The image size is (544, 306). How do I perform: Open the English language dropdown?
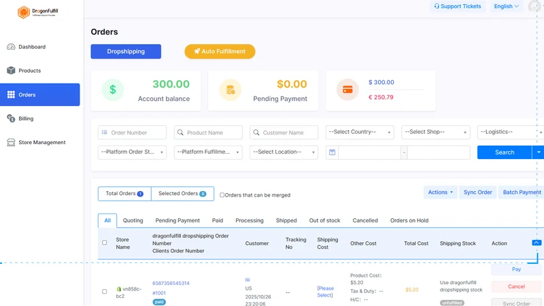(507, 6)
